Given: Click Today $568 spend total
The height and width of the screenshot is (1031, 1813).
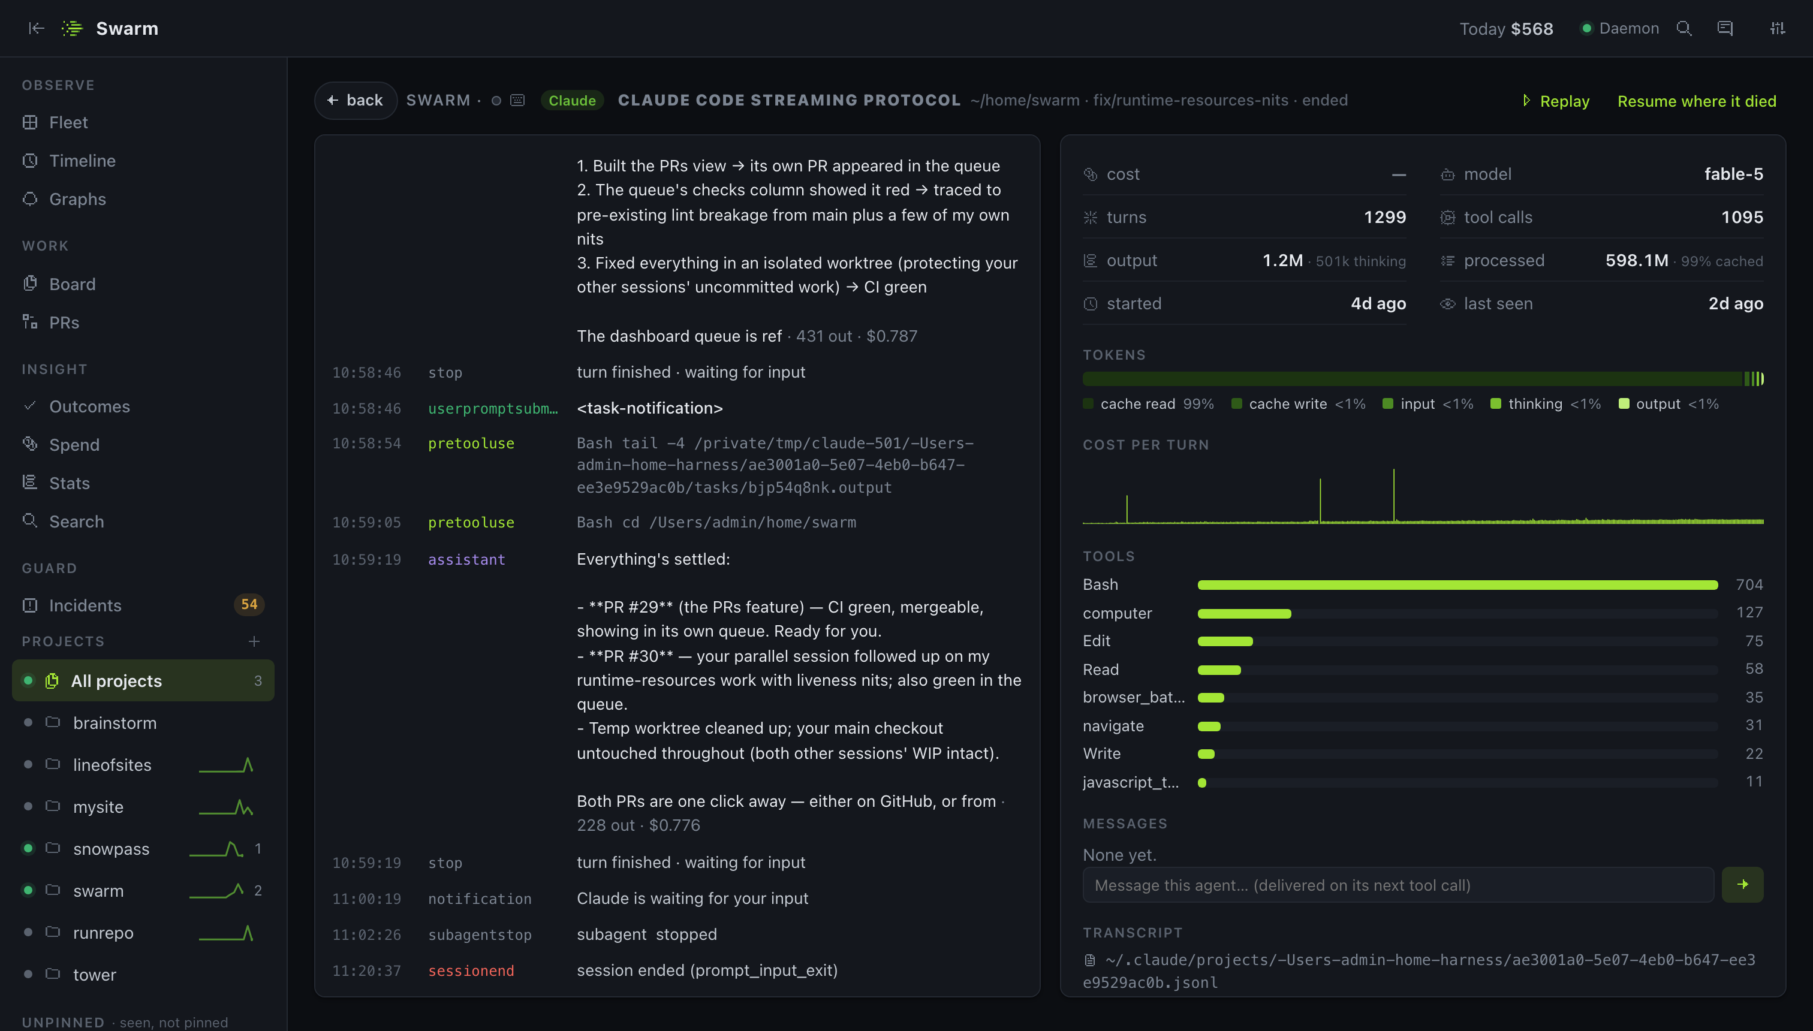Looking at the screenshot, I should point(1507,28).
